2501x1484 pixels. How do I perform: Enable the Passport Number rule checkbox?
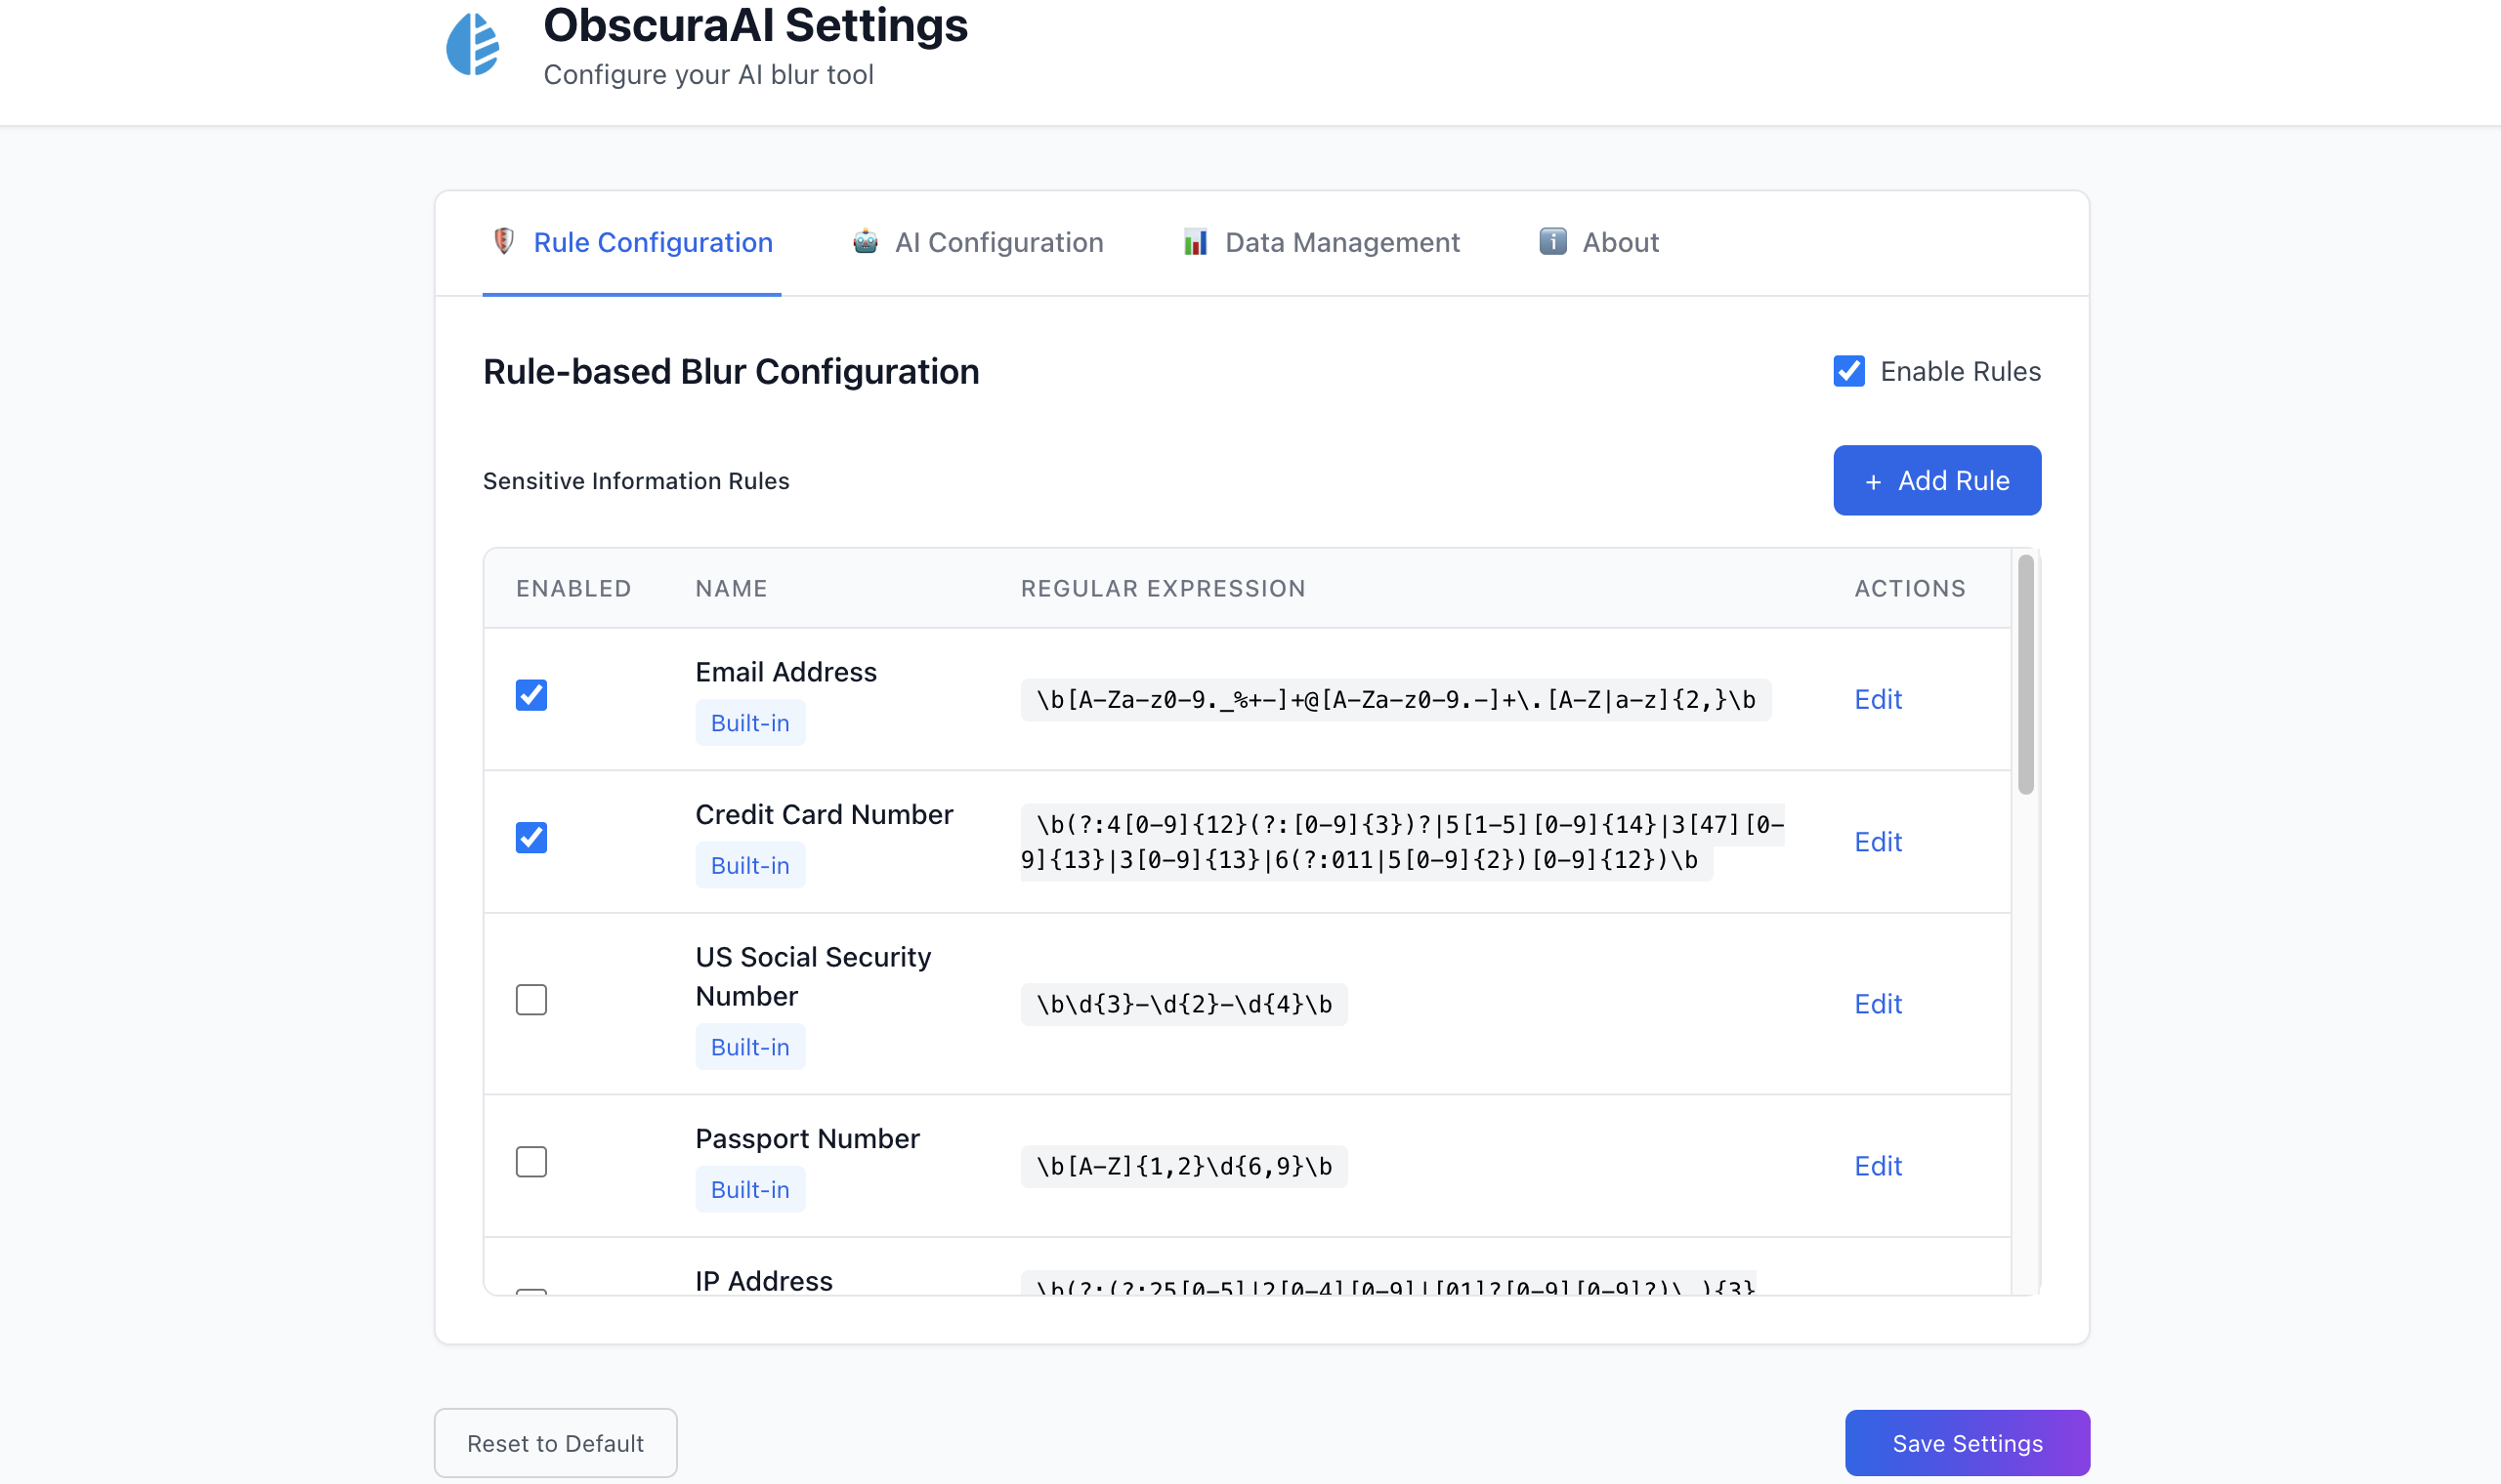[531, 1162]
